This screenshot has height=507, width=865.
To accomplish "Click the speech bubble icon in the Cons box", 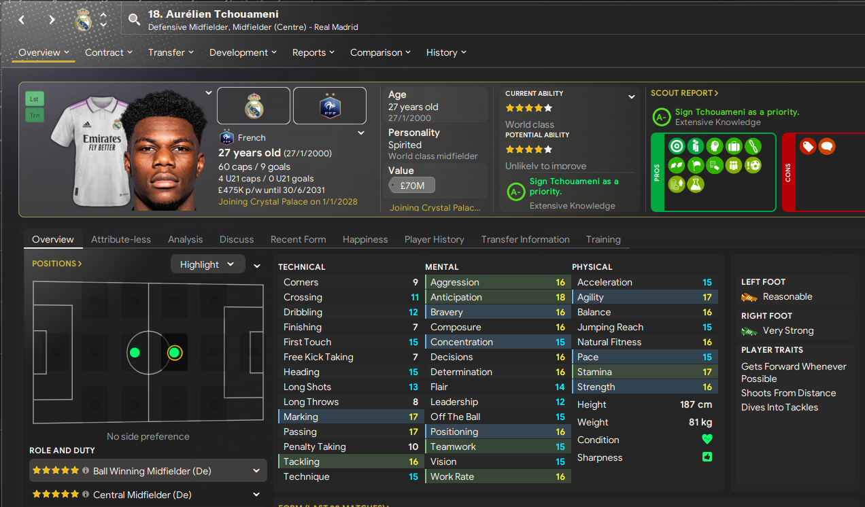I will click(827, 146).
